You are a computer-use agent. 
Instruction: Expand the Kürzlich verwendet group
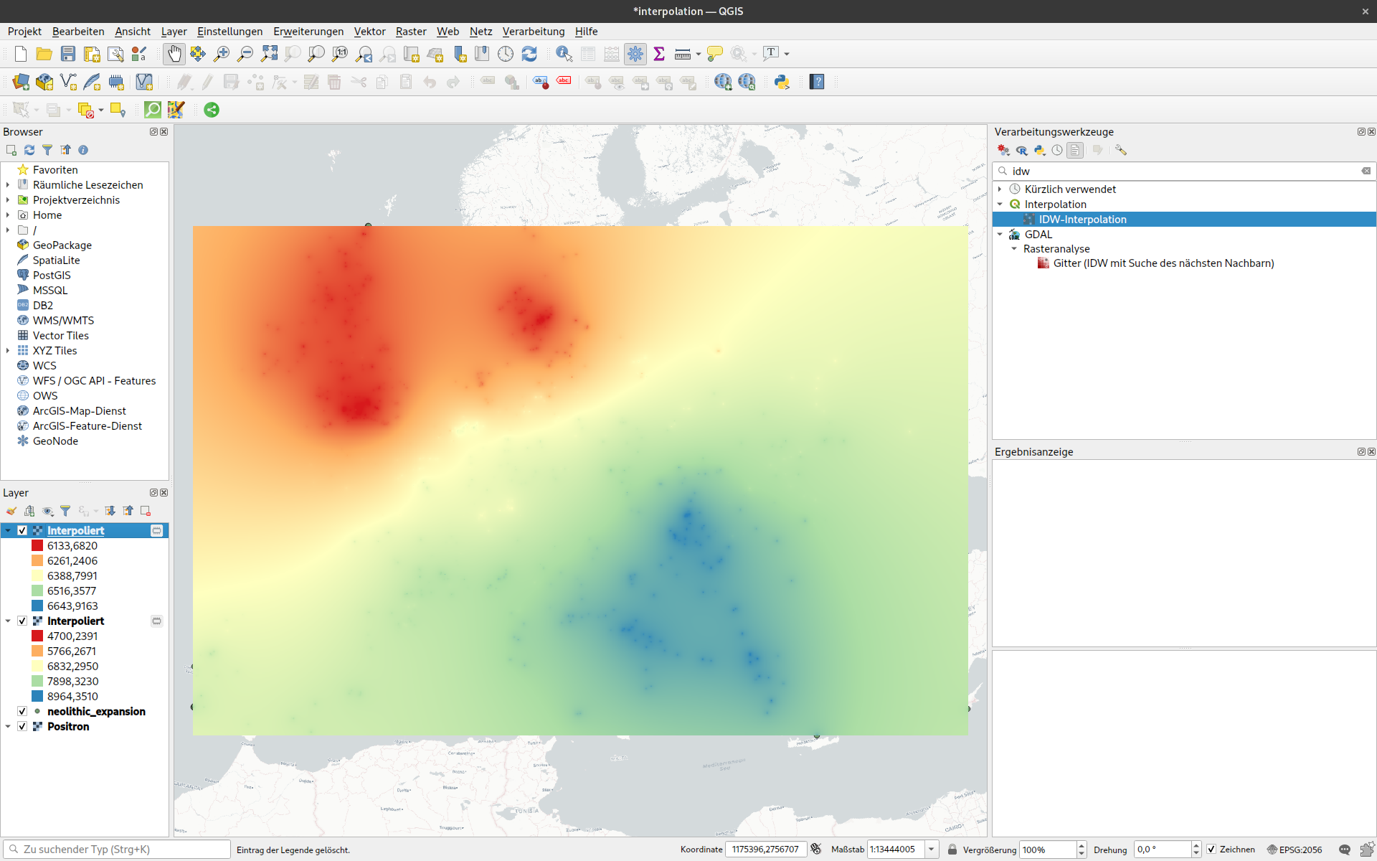pyautogui.click(x=1000, y=189)
